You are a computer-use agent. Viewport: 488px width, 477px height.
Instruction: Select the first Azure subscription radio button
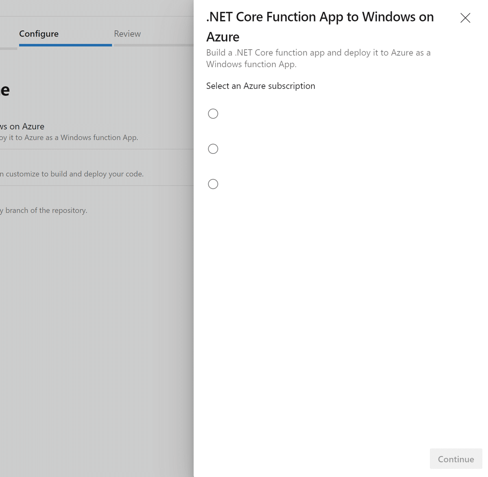(213, 114)
